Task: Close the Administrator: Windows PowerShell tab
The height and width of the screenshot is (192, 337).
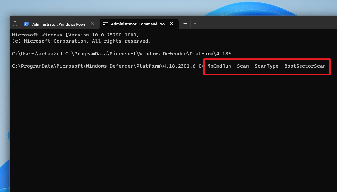Action: coord(92,24)
